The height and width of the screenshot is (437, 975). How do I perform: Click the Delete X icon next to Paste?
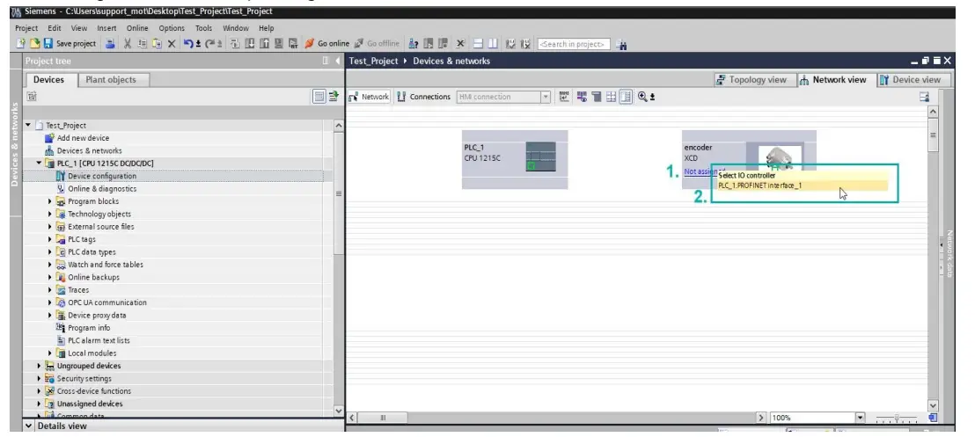(x=172, y=43)
